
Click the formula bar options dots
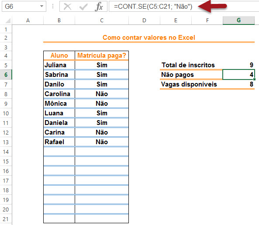pyautogui.click(x=53, y=7)
